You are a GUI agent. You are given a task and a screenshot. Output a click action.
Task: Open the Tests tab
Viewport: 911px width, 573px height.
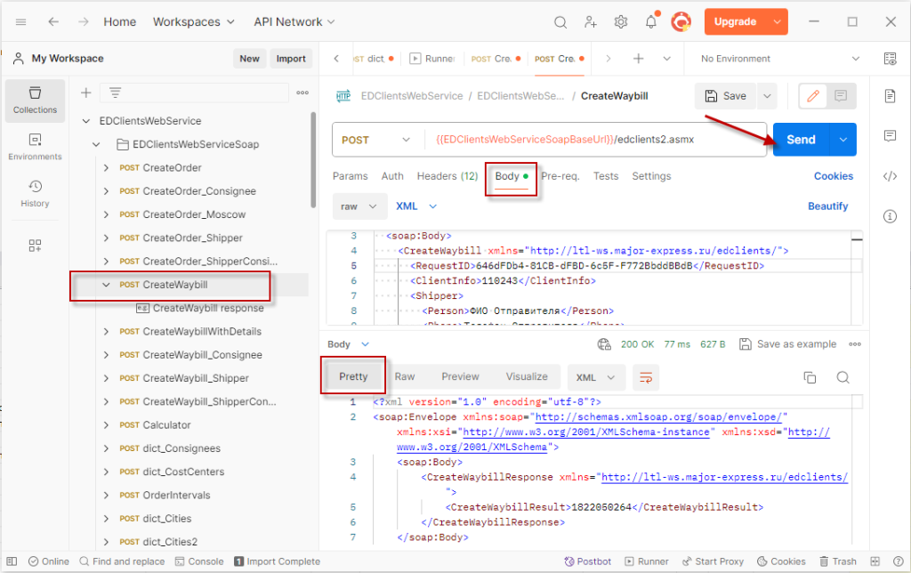pos(605,176)
